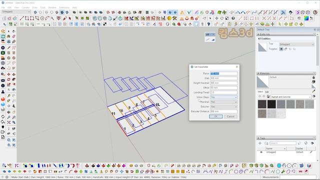Open Handrail Yes/No dropdown

coord(224,102)
